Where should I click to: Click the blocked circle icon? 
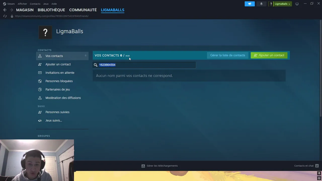coord(40,81)
